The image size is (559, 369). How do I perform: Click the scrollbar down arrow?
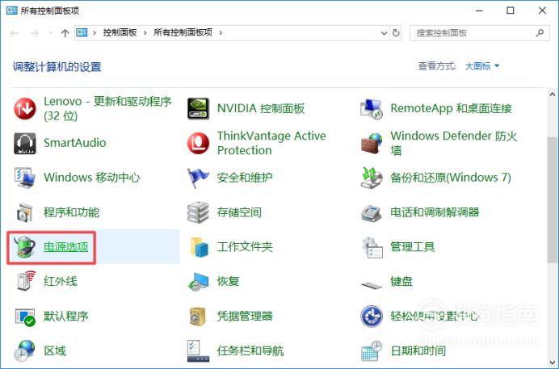[x=553, y=363]
